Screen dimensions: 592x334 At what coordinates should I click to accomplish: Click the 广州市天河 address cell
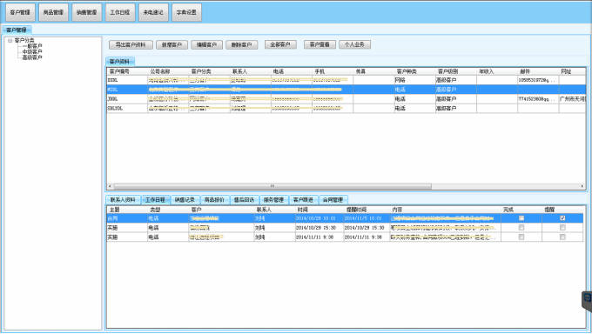[x=573, y=99]
